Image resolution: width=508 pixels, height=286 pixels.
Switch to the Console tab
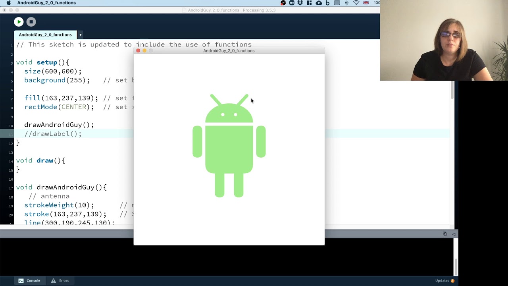click(29, 280)
